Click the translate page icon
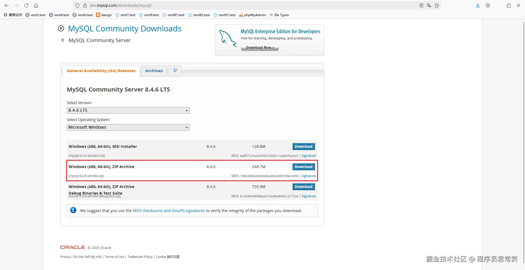Screen dimensions: 525x270 pos(429,5)
